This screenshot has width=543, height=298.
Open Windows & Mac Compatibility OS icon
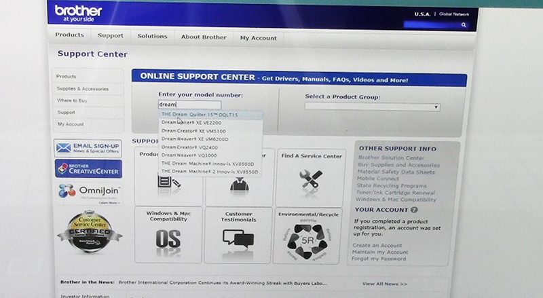pyautogui.click(x=168, y=240)
